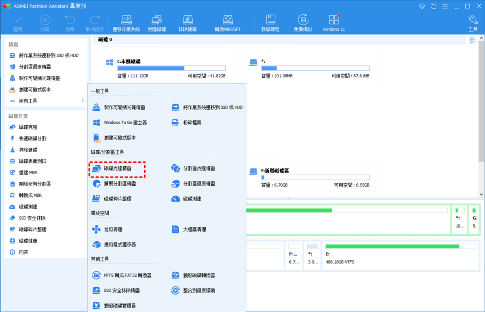Choose 將作業系統遷移到 SSD 或 HDD in the popup
485x312 pixels.
[207, 107]
